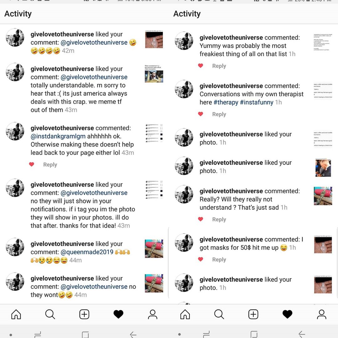Reply to 'Really? Will they really not' comment
Viewport: 338px width, 338px height.
point(219,219)
